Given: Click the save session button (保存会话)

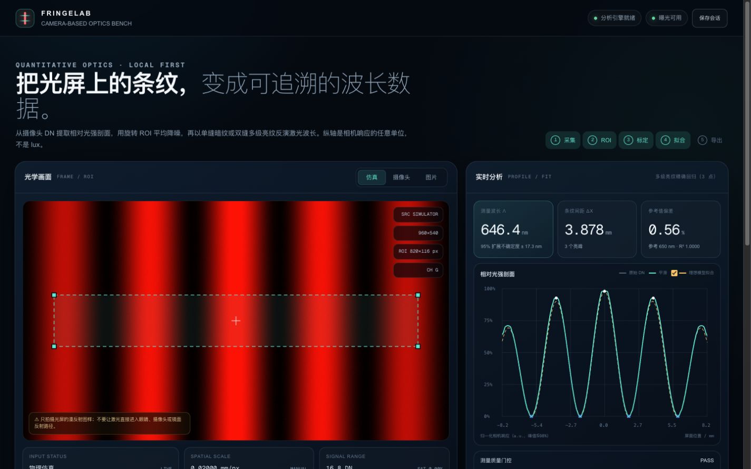Looking at the screenshot, I should pos(709,18).
